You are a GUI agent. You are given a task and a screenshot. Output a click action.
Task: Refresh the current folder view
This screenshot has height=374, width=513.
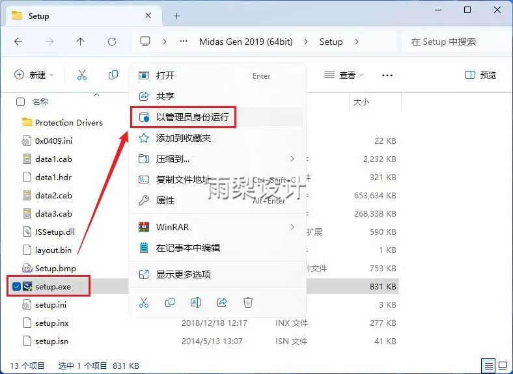(112, 42)
